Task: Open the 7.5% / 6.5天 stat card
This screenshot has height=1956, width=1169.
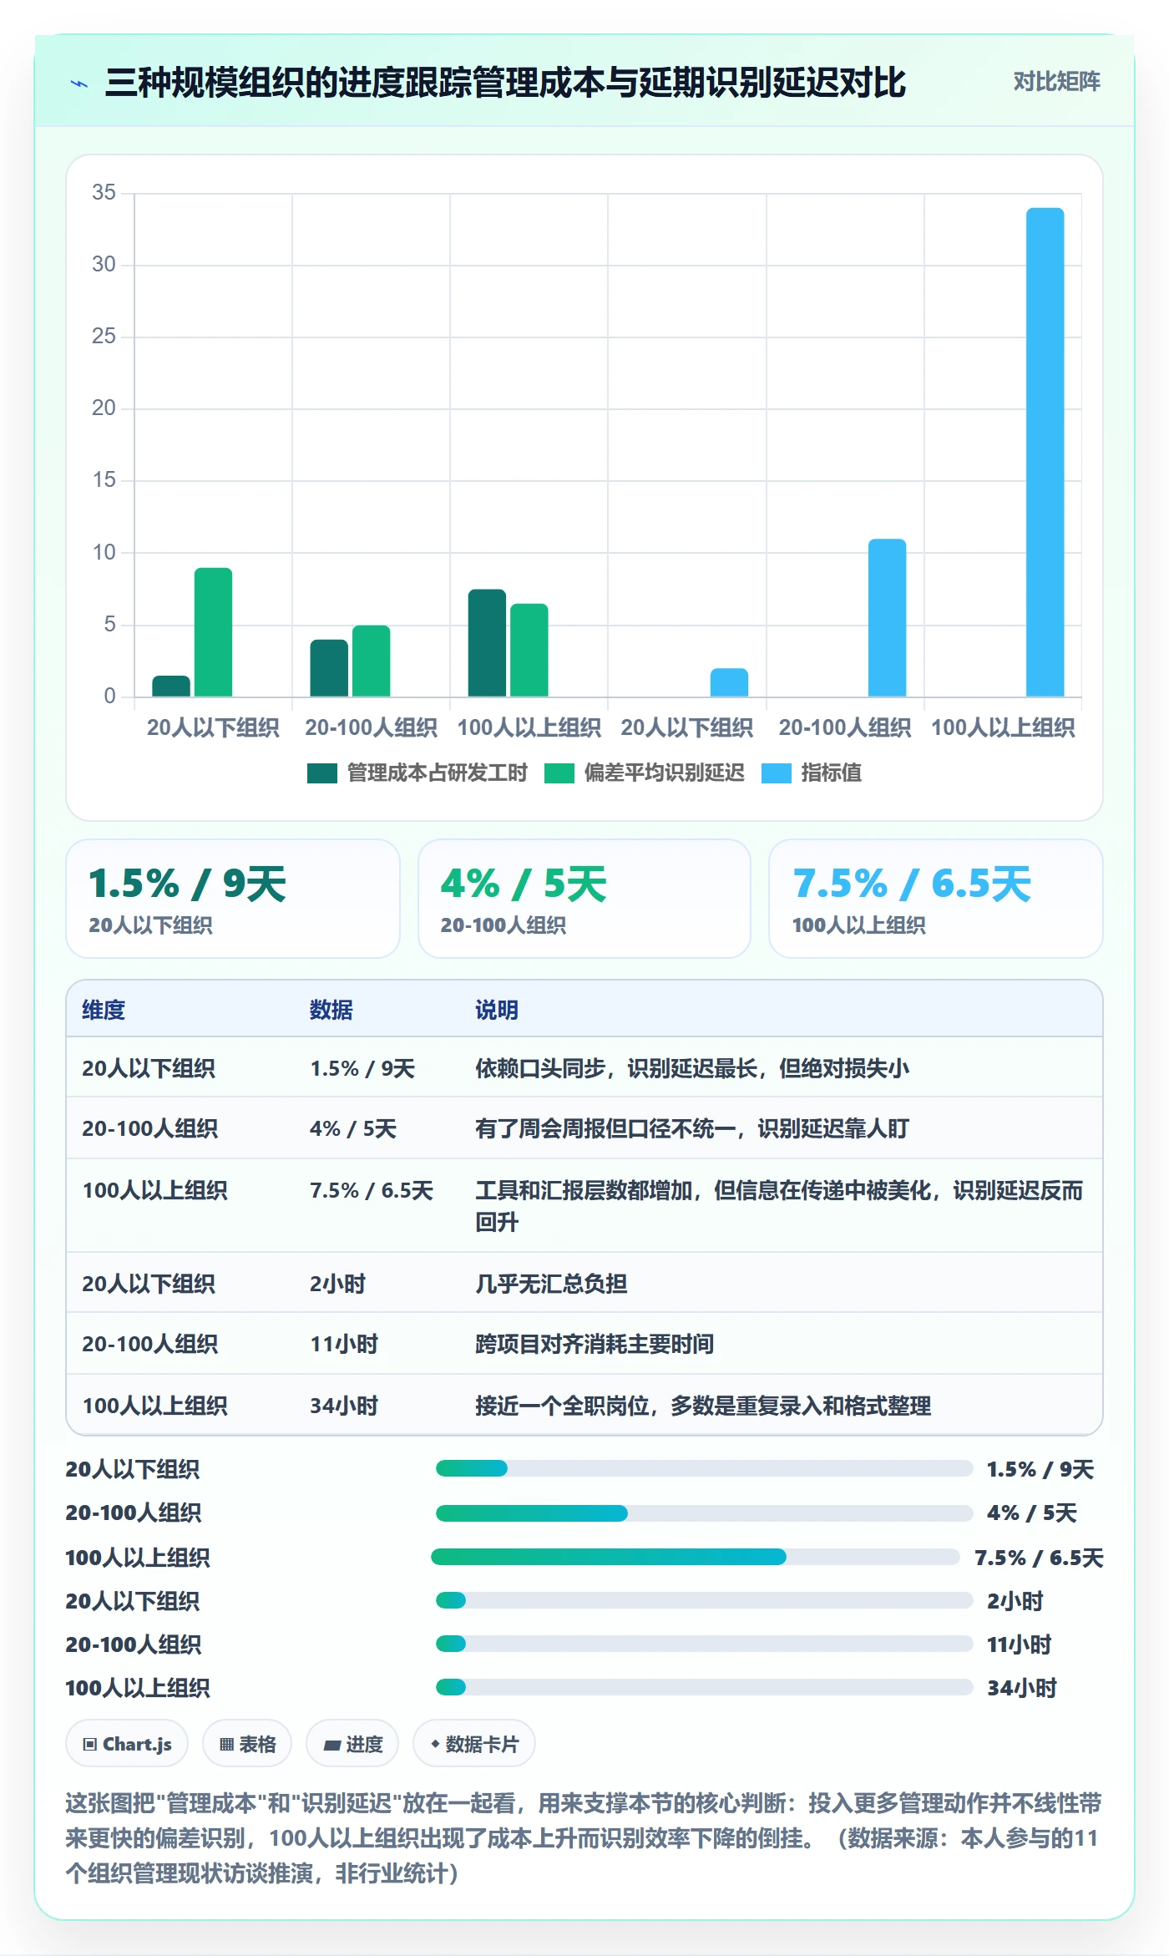Action: tap(936, 899)
